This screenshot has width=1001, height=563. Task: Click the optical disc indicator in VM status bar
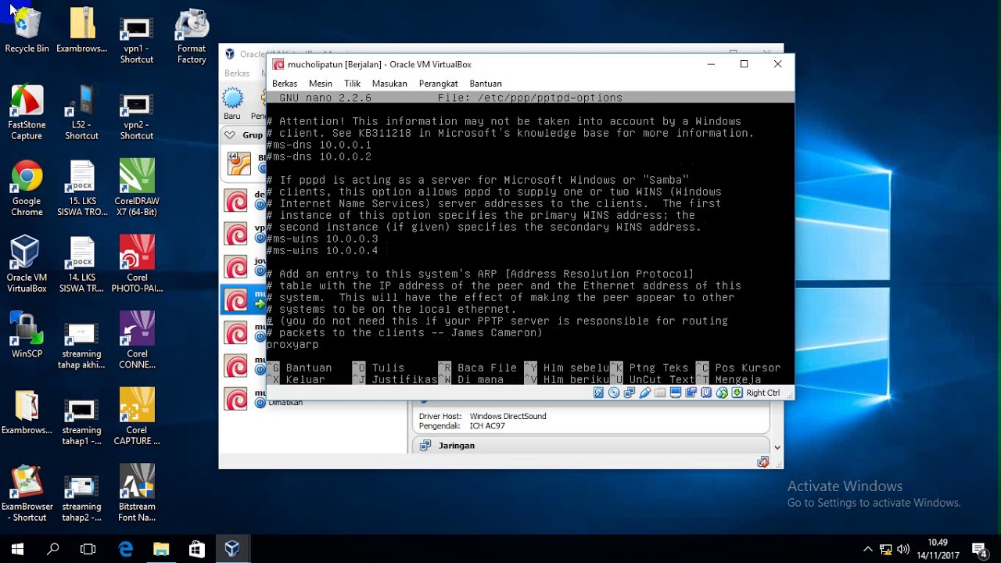coord(614,393)
